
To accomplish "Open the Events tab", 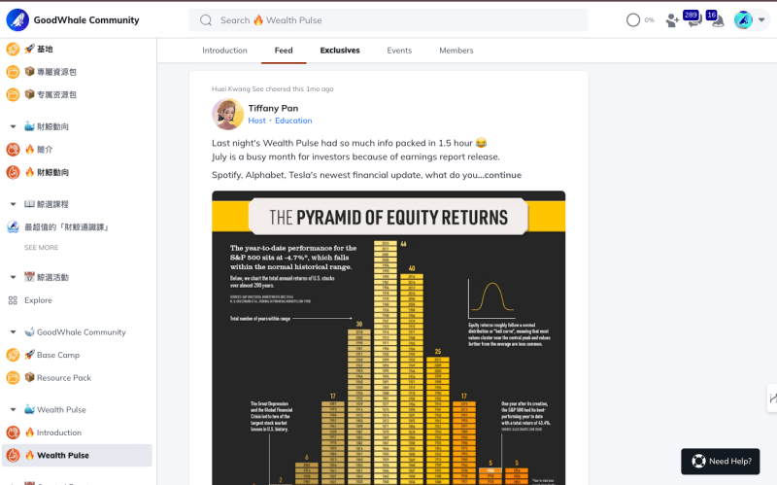I will [x=399, y=51].
